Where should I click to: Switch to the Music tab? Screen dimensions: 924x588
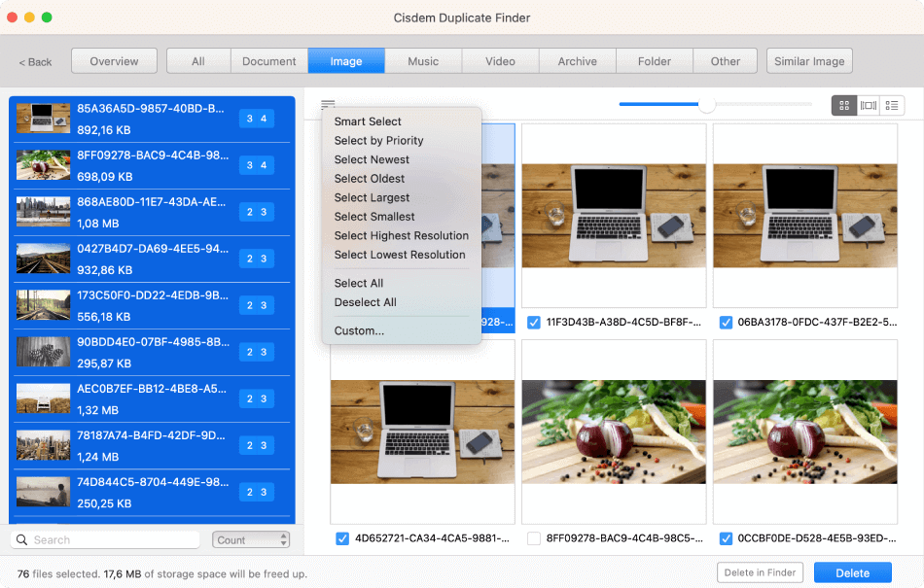tap(423, 60)
